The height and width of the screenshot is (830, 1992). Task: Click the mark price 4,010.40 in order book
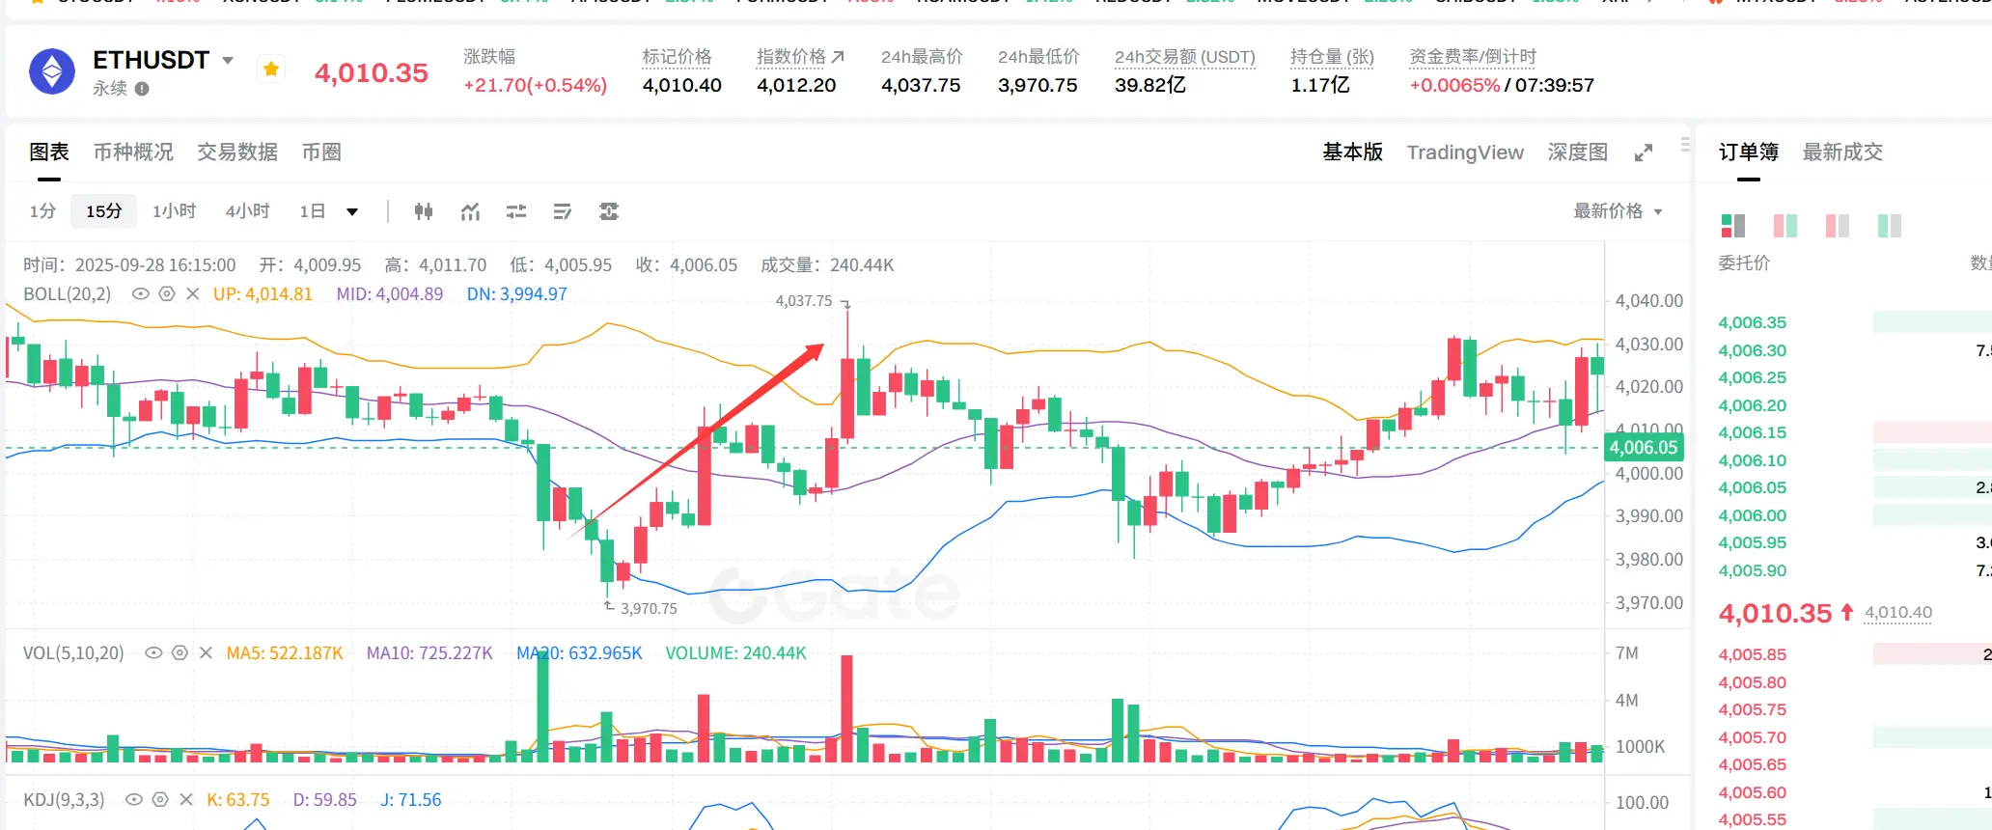point(1897,612)
